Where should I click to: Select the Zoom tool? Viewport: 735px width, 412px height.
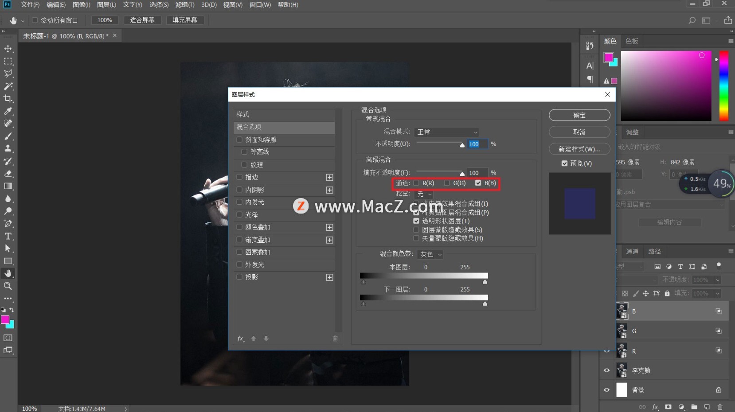[x=8, y=286]
